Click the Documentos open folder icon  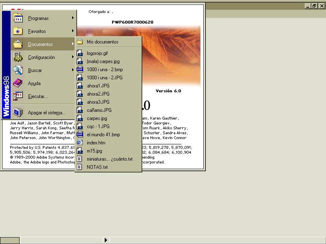pos(18,44)
